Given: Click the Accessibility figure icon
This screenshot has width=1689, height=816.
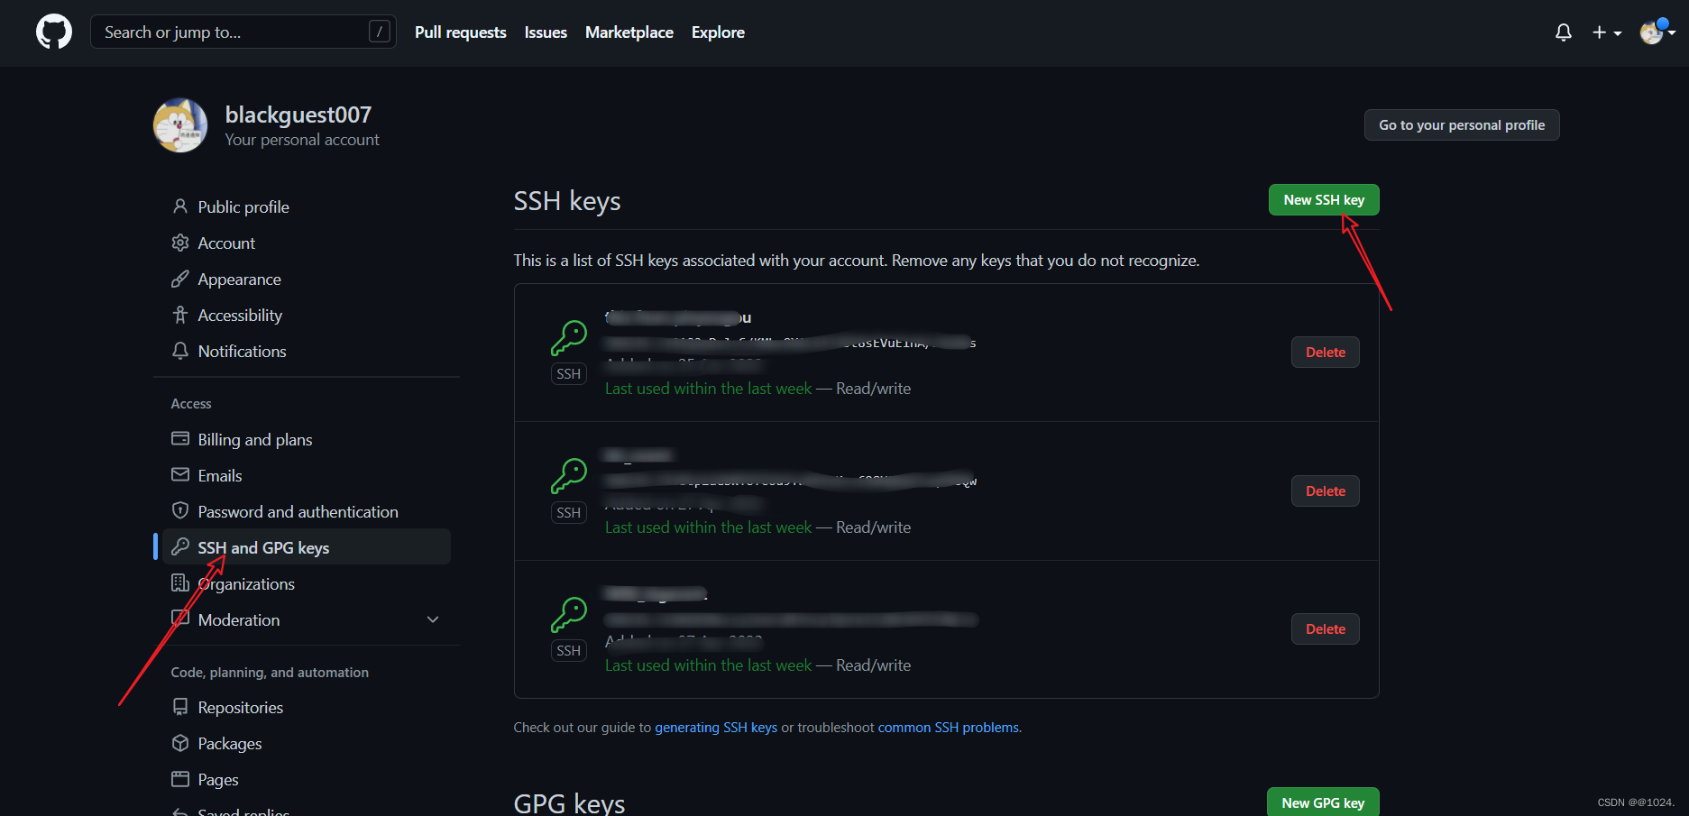Looking at the screenshot, I should [x=180, y=315].
